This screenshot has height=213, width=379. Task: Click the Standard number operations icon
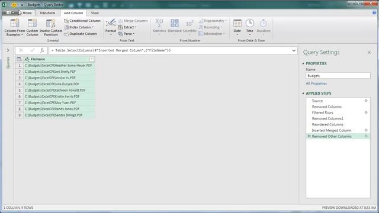(174, 24)
